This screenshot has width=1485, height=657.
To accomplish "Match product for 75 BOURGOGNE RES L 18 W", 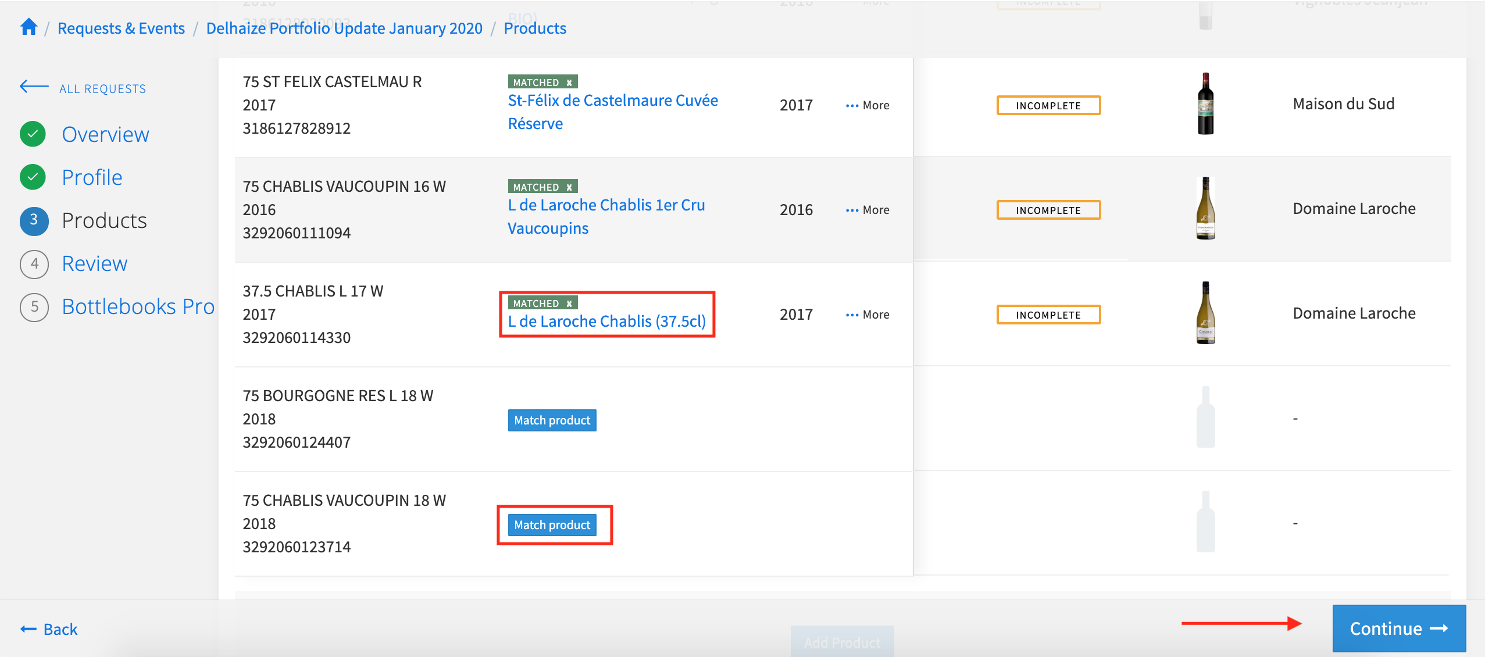I will point(552,420).
